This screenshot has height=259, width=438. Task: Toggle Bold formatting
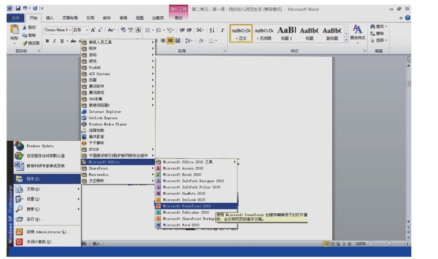click(47, 41)
